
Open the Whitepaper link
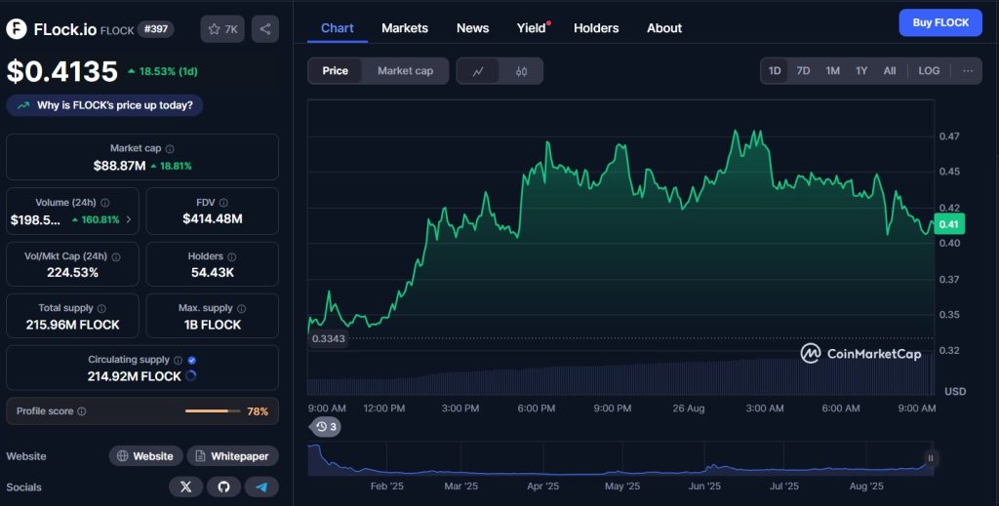click(x=232, y=456)
